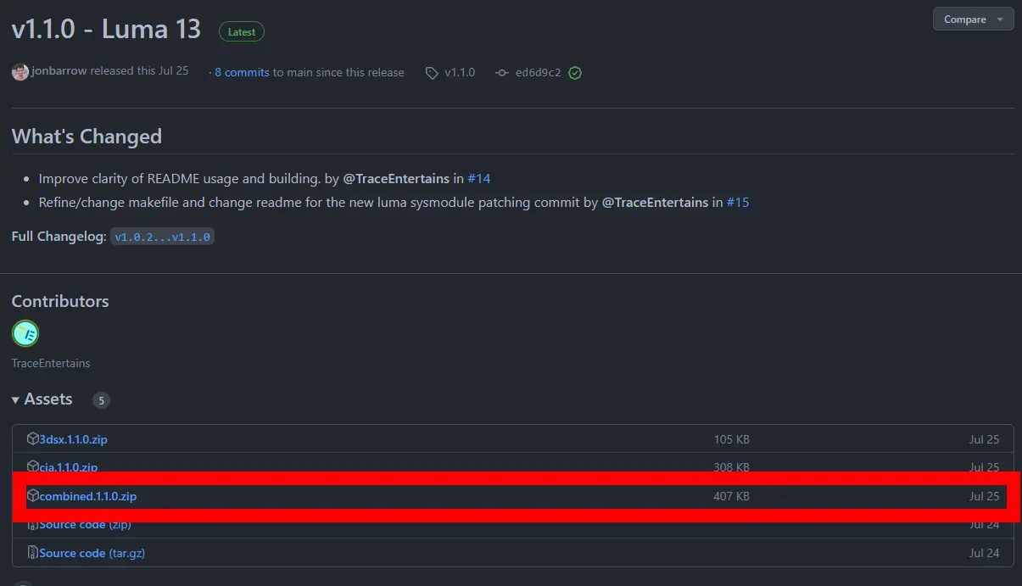Click the Latest release badge

coord(242,31)
